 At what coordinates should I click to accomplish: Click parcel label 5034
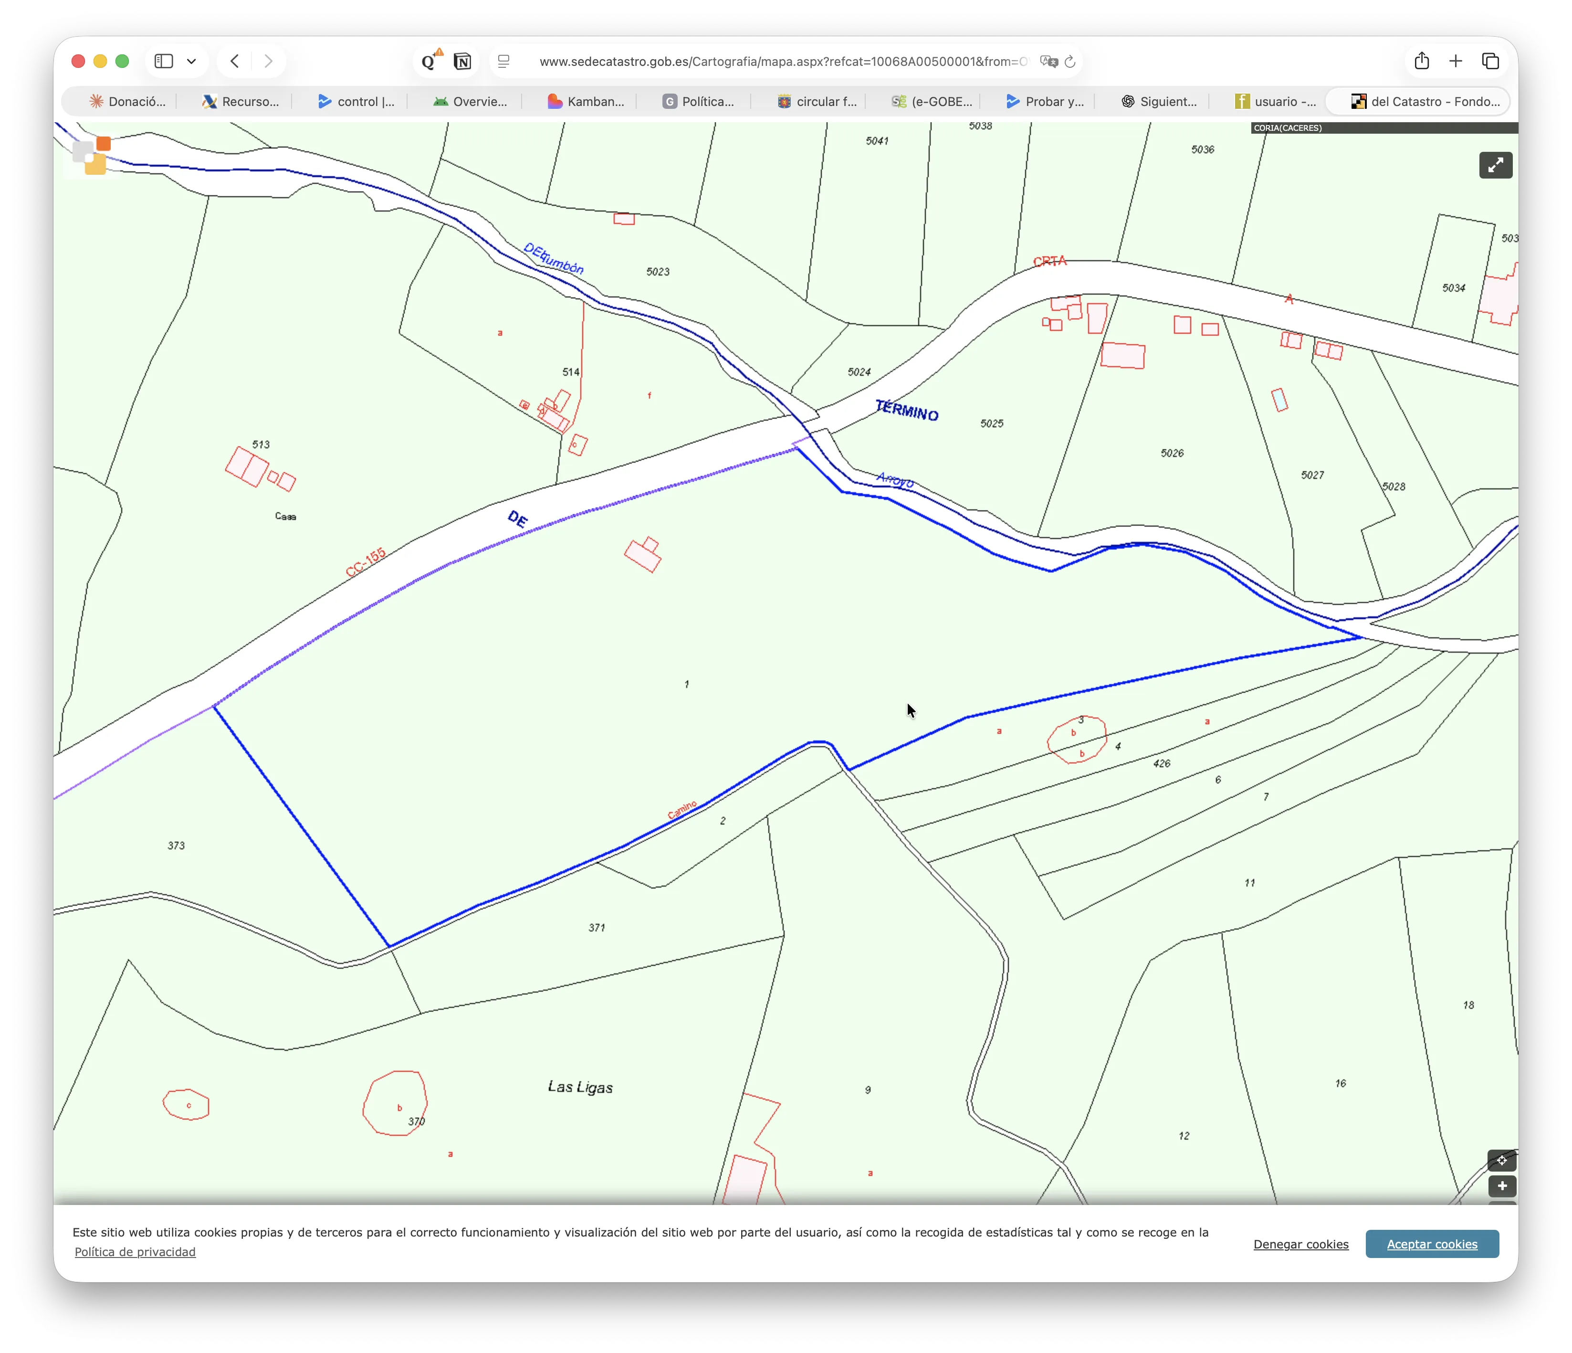pos(1454,287)
